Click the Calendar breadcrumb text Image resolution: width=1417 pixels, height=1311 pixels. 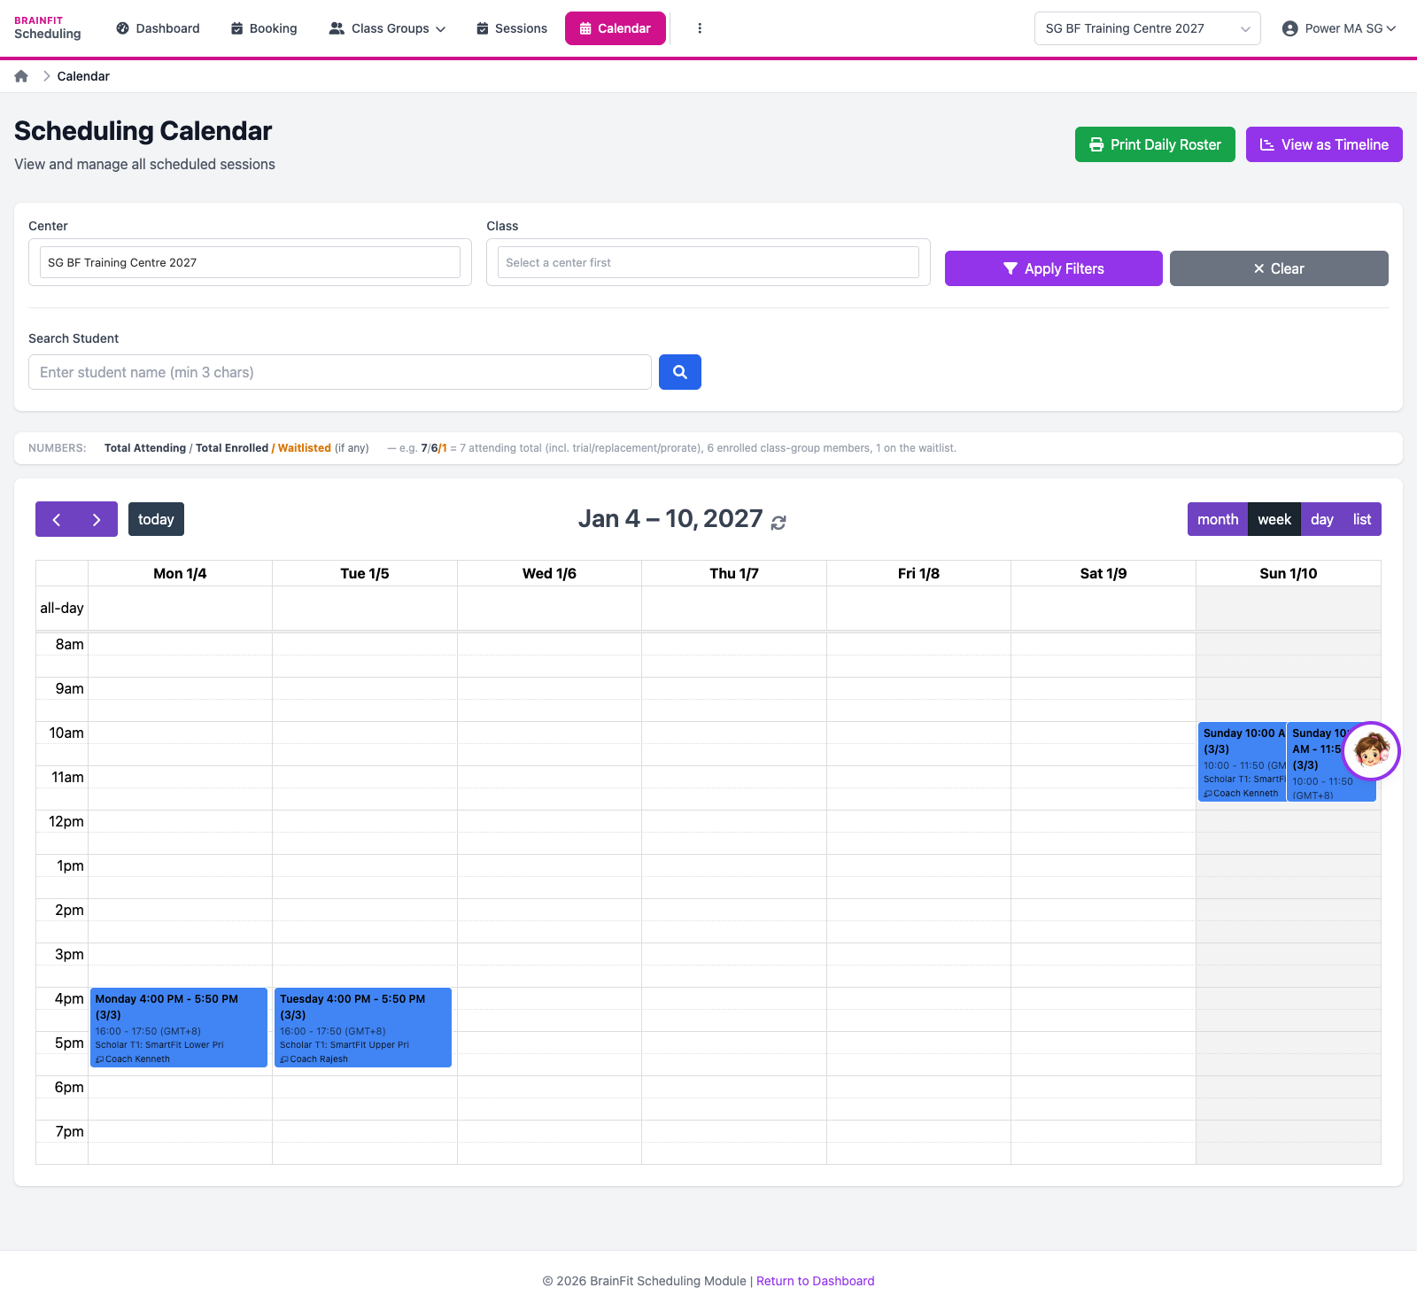coord(83,76)
